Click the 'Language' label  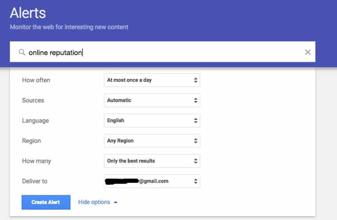(x=35, y=120)
